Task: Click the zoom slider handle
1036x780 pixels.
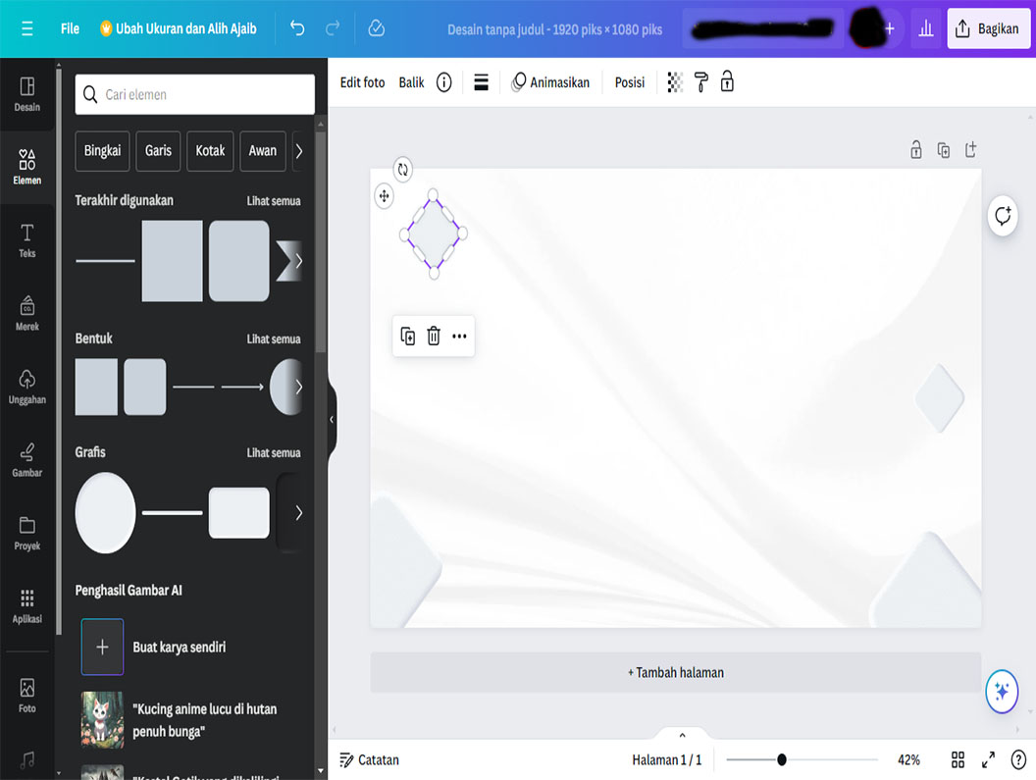Action: pyautogui.click(x=782, y=759)
